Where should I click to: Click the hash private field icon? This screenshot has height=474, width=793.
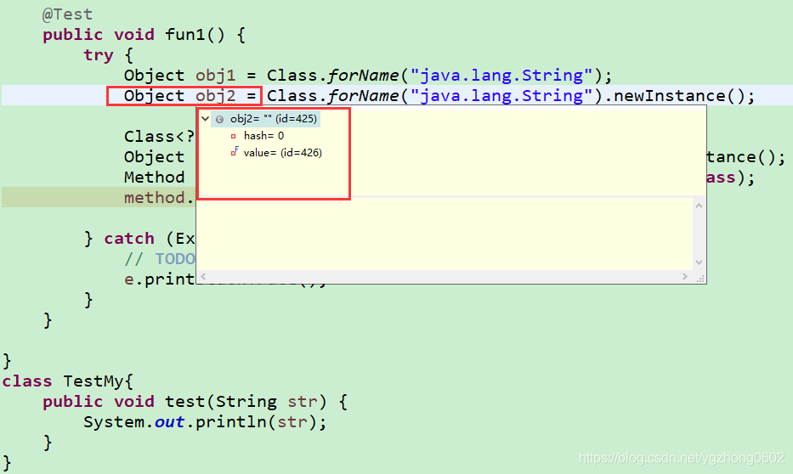pos(233,136)
